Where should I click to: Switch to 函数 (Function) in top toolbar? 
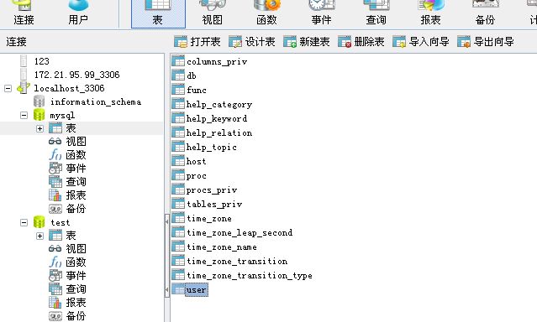coord(266,13)
